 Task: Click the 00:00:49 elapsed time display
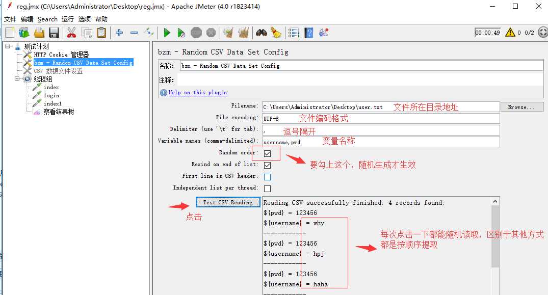tap(487, 33)
